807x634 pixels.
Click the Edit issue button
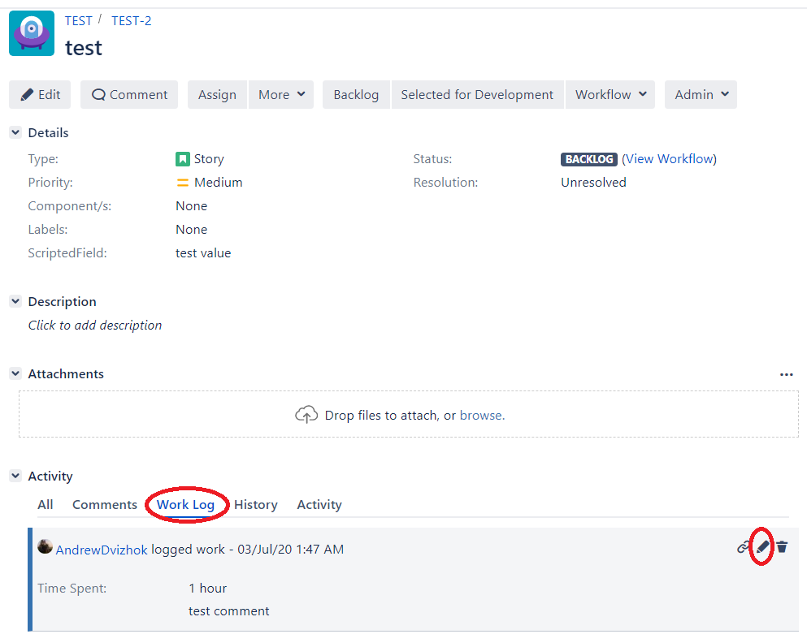(x=40, y=95)
